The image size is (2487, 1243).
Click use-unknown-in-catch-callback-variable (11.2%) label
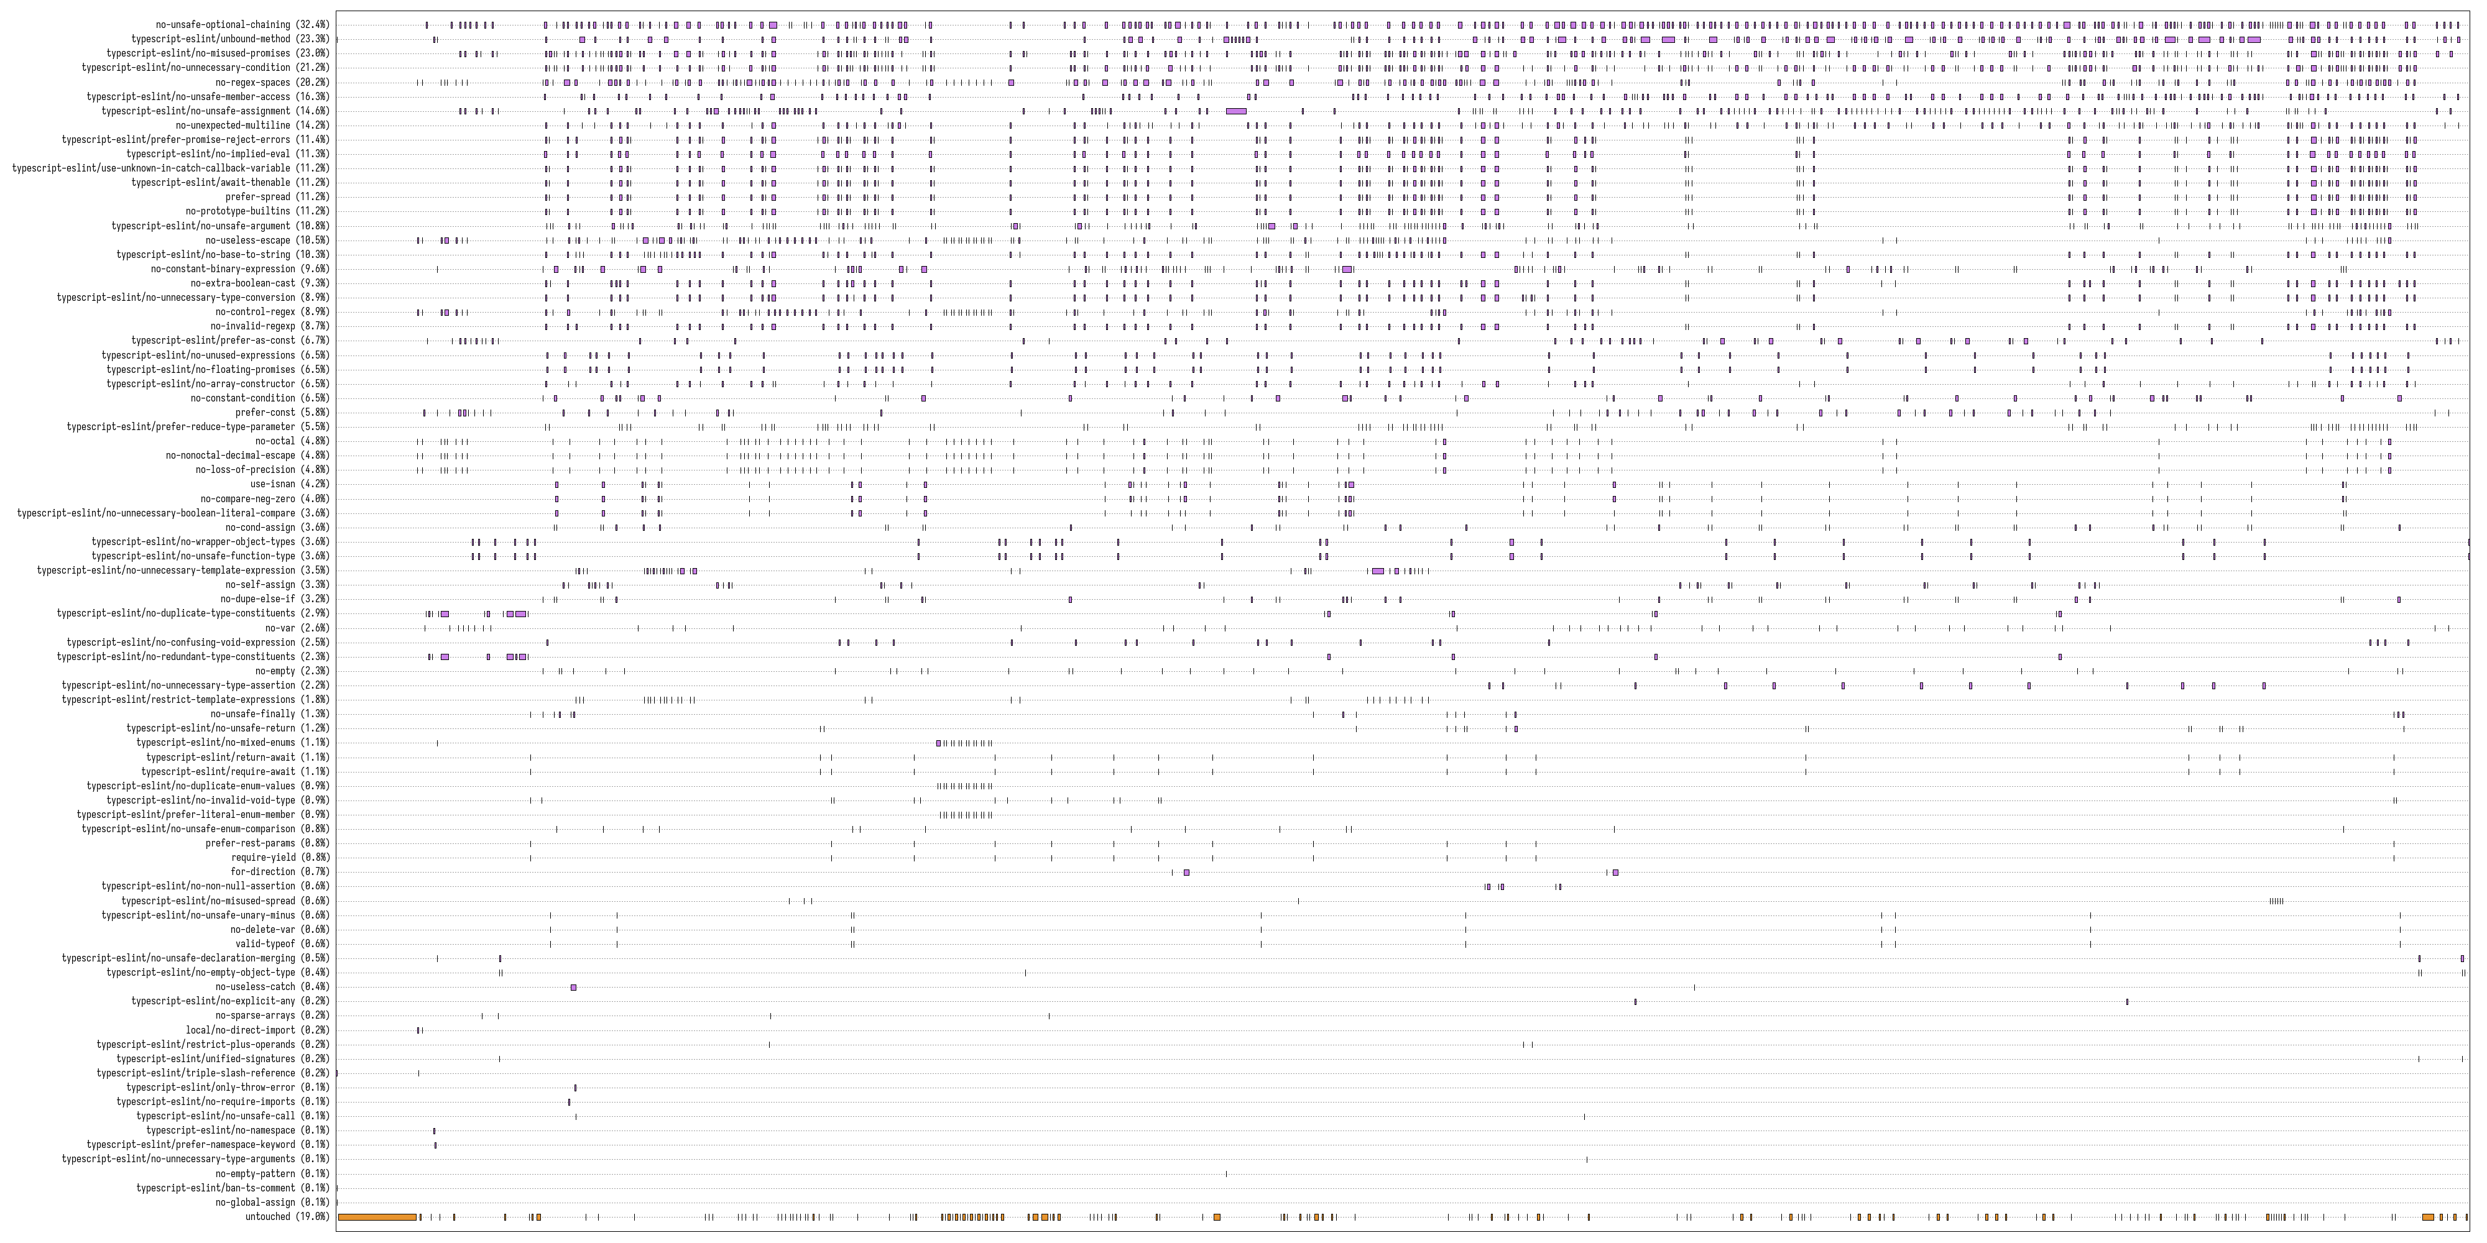170,169
